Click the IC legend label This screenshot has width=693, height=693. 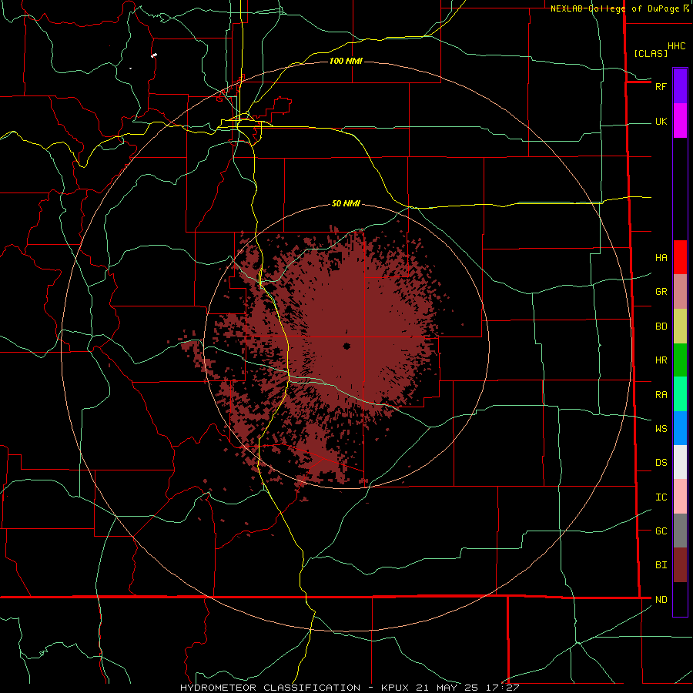click(661, 497)
